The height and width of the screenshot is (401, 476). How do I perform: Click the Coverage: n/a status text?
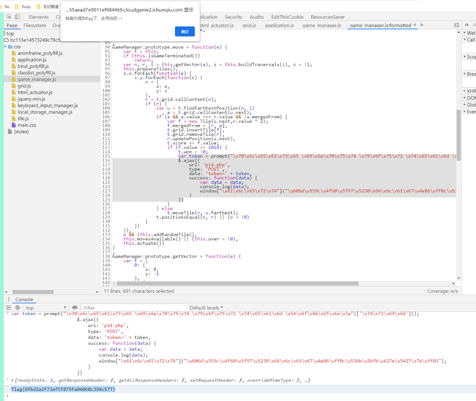(x=443, y=291)
